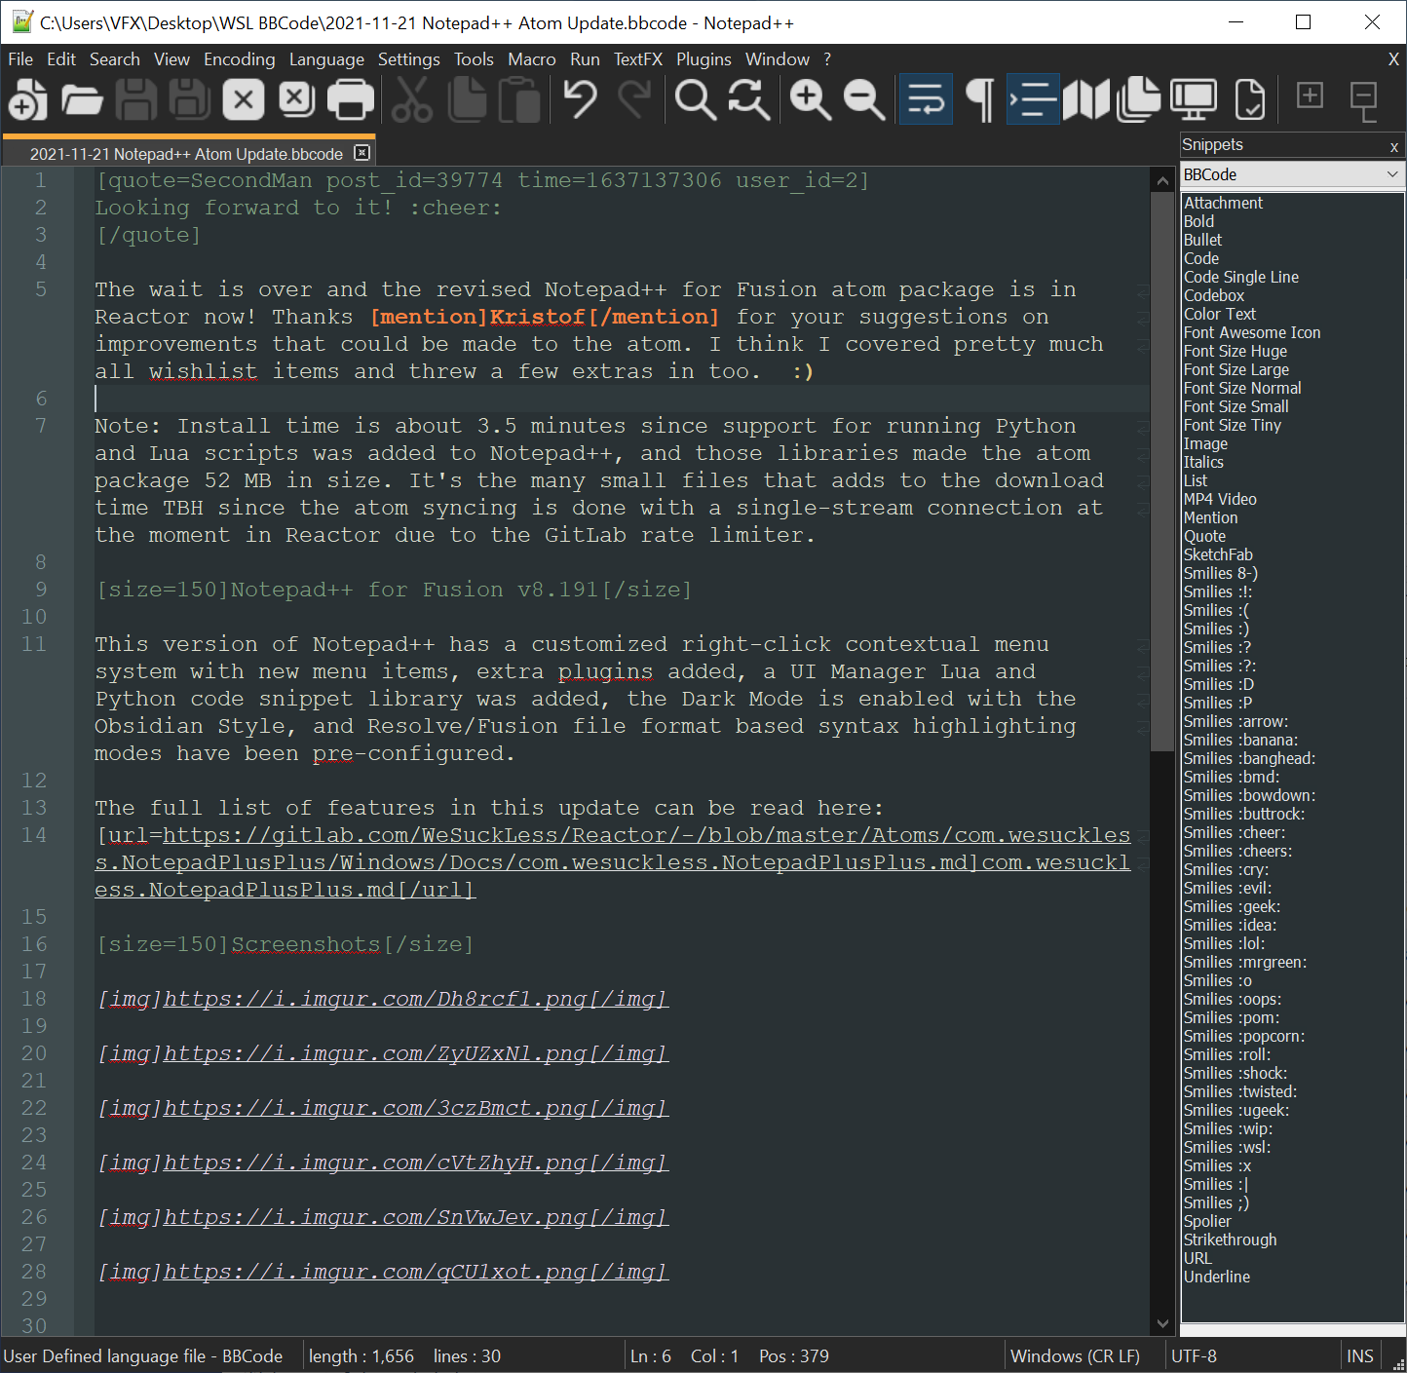This screenshot has height=1373, width=1407.
Task: Click the Redo arrow icon
Action: pyautogui.click(x=635, y=99)
